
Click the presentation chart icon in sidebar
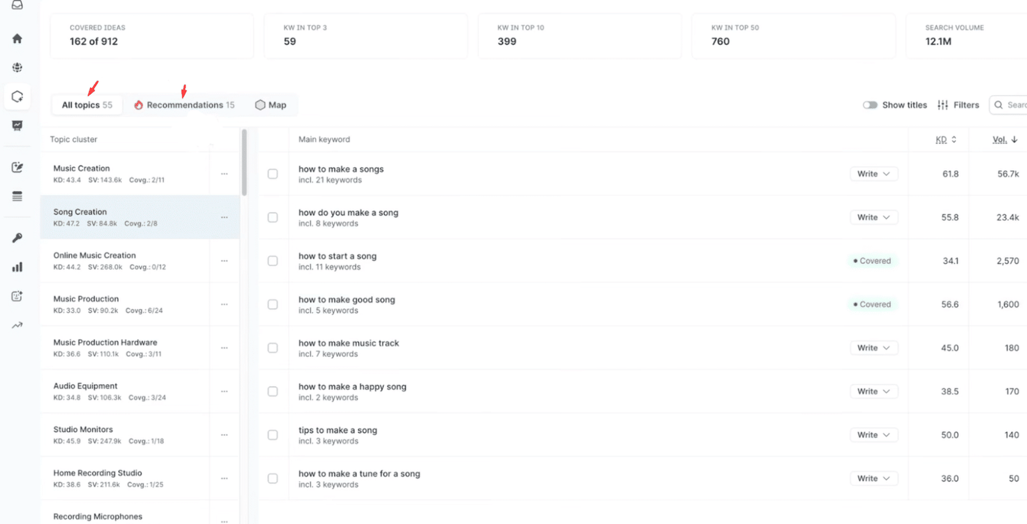17,126
